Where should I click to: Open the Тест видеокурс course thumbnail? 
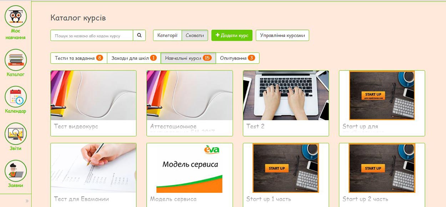point(93,95)
